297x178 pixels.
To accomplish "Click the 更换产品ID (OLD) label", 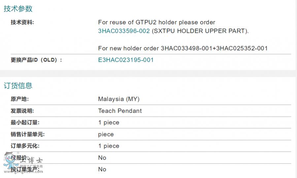I will click(36, 60).
